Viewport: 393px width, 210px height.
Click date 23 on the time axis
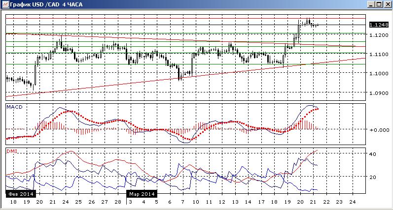pos(339,202)
